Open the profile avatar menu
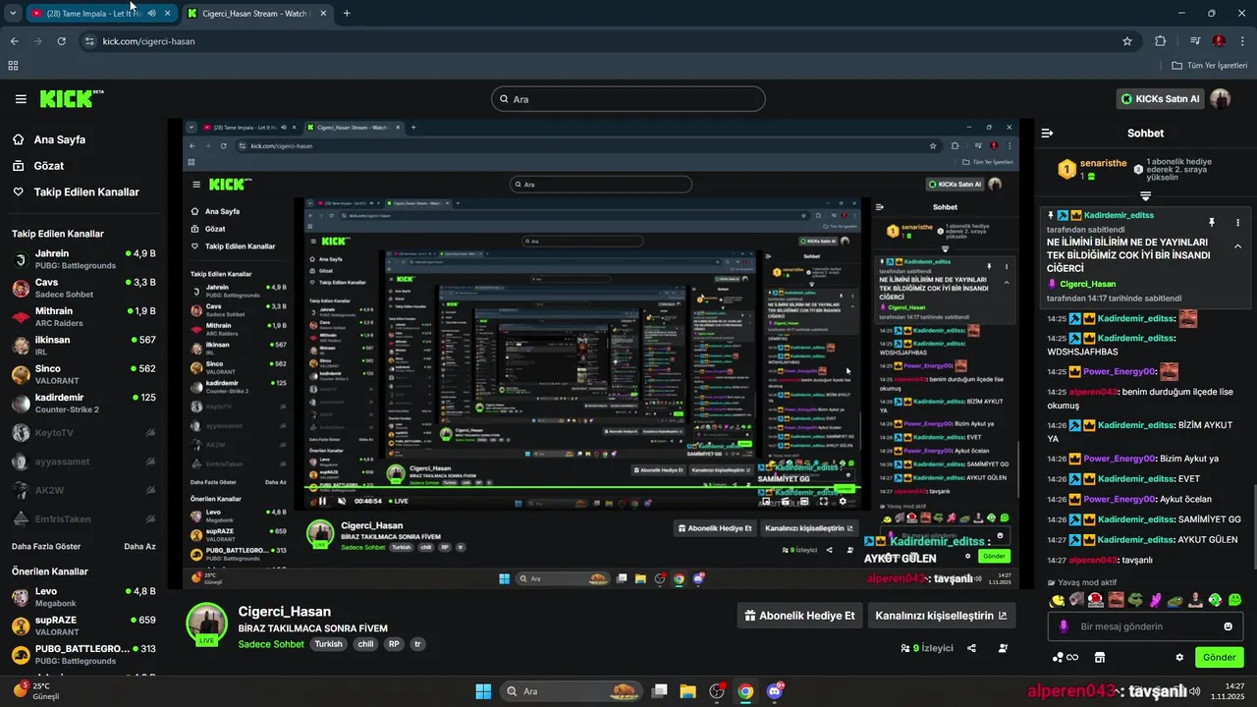 coord(1220,99)
